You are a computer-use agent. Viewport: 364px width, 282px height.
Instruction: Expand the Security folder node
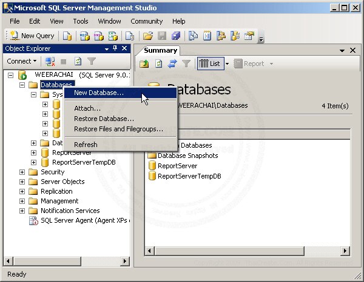[22, 172]
